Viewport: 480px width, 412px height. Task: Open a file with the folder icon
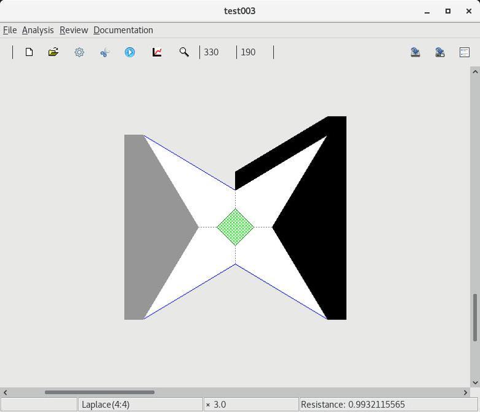53,52
